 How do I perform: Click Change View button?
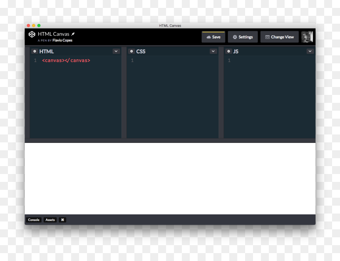pyautogui.click(x=280, y=37)
